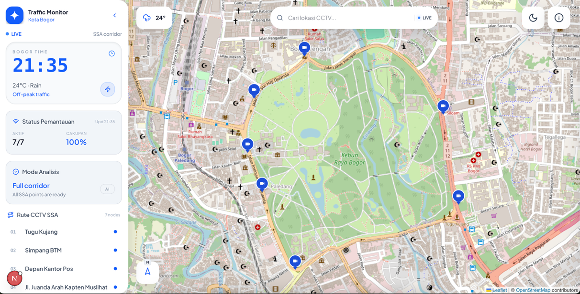Select route node 02 Simpang BTM

tap(64, 250)
